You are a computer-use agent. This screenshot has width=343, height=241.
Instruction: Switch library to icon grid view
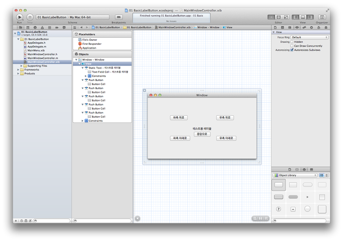point(321,175)
